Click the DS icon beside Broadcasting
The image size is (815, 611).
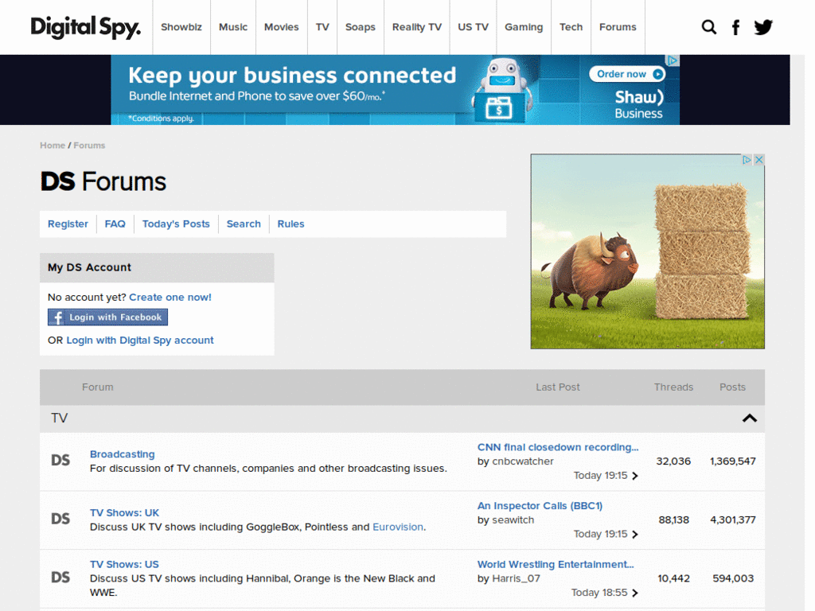(x=60, y=461)
